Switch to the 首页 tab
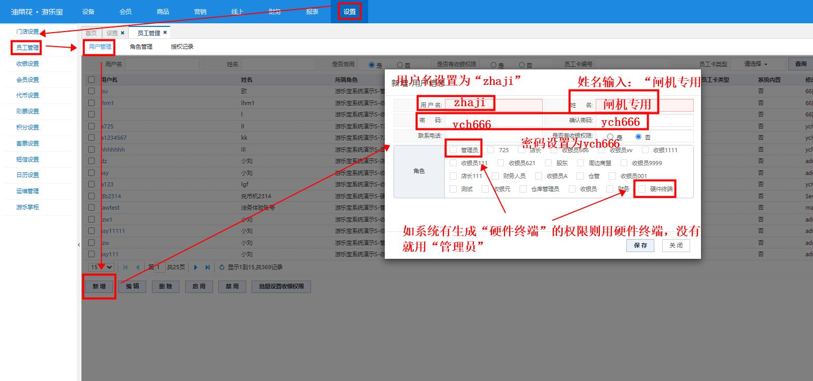This screenshot has height=381, width=813. click(x=91, y=33)
